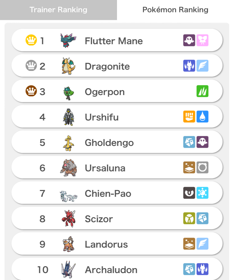Click the silver crown icon beside rank 2
The width and height of the screenshot is (234, 280).
31,65
